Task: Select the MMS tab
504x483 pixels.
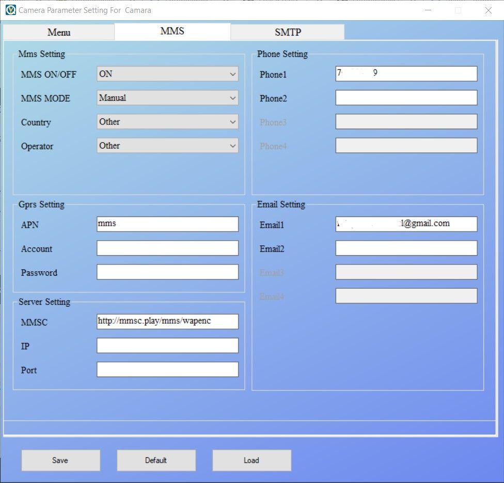Action: 172,31
